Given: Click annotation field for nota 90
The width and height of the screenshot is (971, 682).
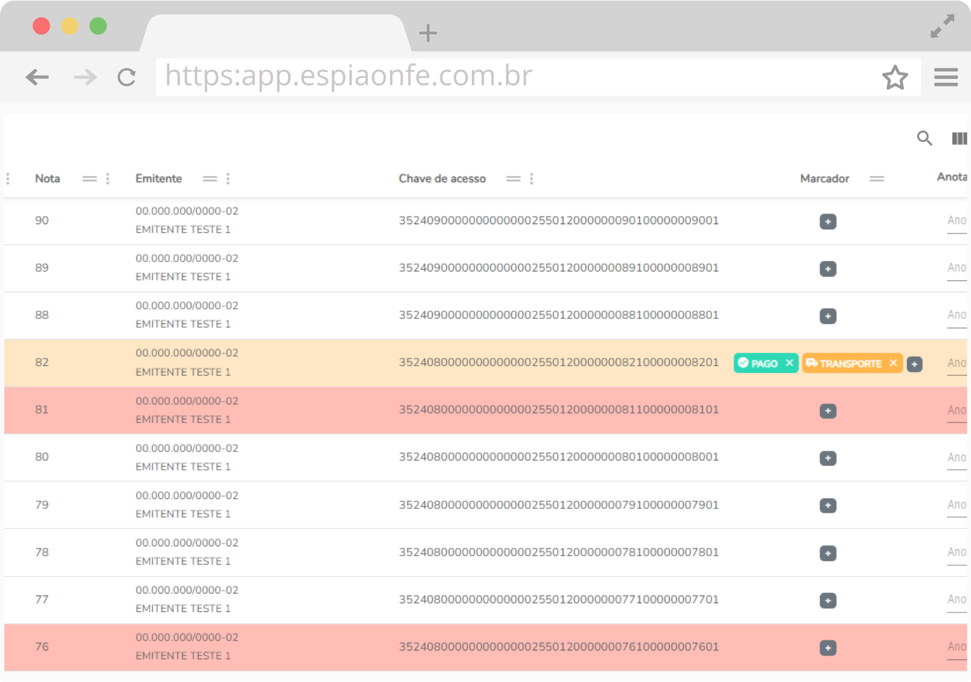Looking at the screenshot, I should [956, 221].
